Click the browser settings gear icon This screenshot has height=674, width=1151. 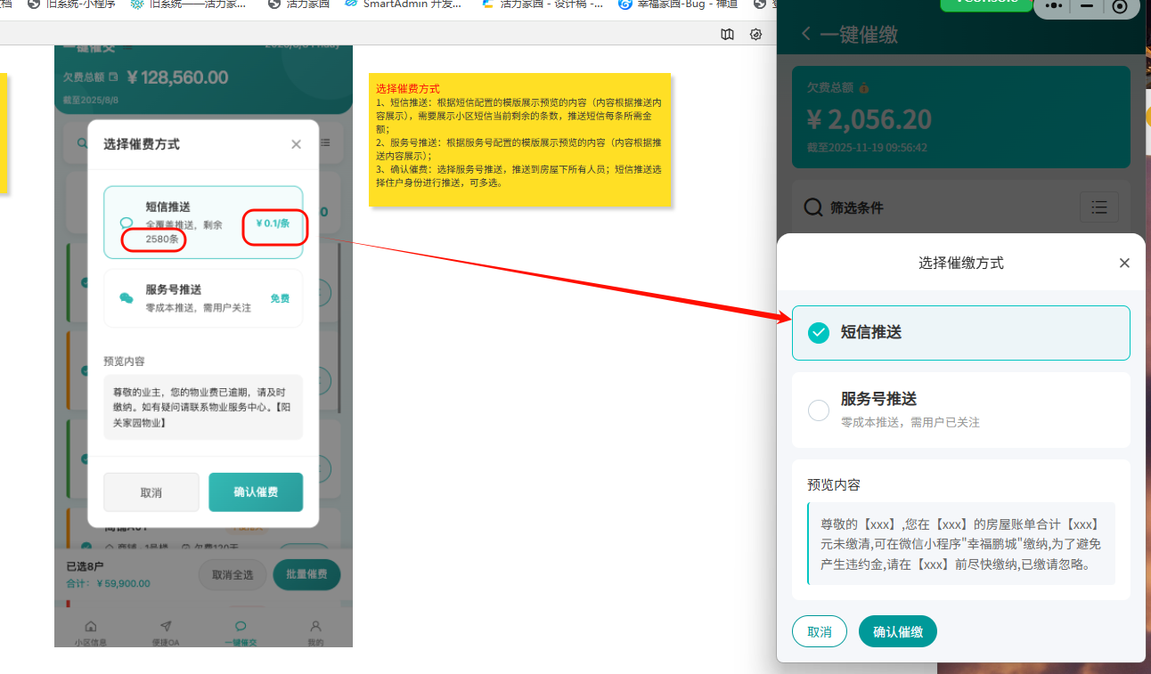755,34
